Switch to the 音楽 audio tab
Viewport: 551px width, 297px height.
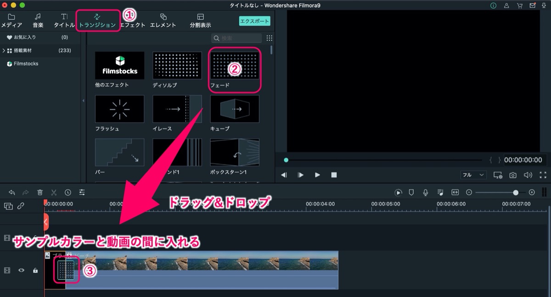[x=38, y=21]
